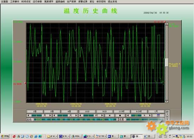Switch to the active 紫... taskbar window
194x139 pixels.
pos(137,137)
